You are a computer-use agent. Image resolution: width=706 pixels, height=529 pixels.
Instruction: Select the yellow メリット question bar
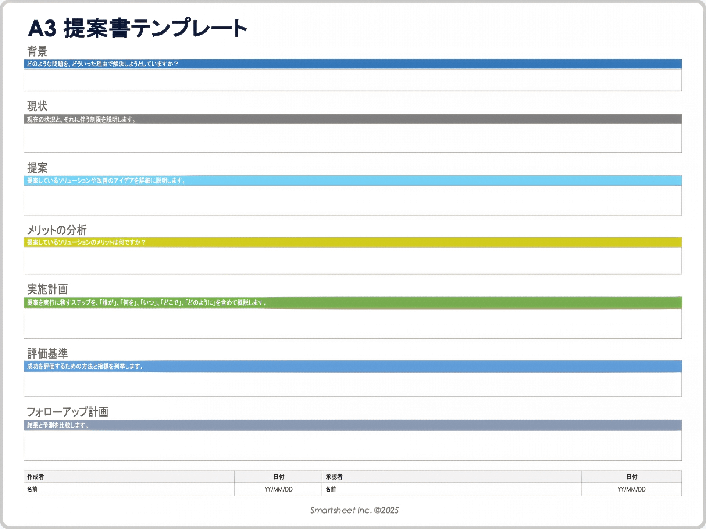click(x=352, y=242)
